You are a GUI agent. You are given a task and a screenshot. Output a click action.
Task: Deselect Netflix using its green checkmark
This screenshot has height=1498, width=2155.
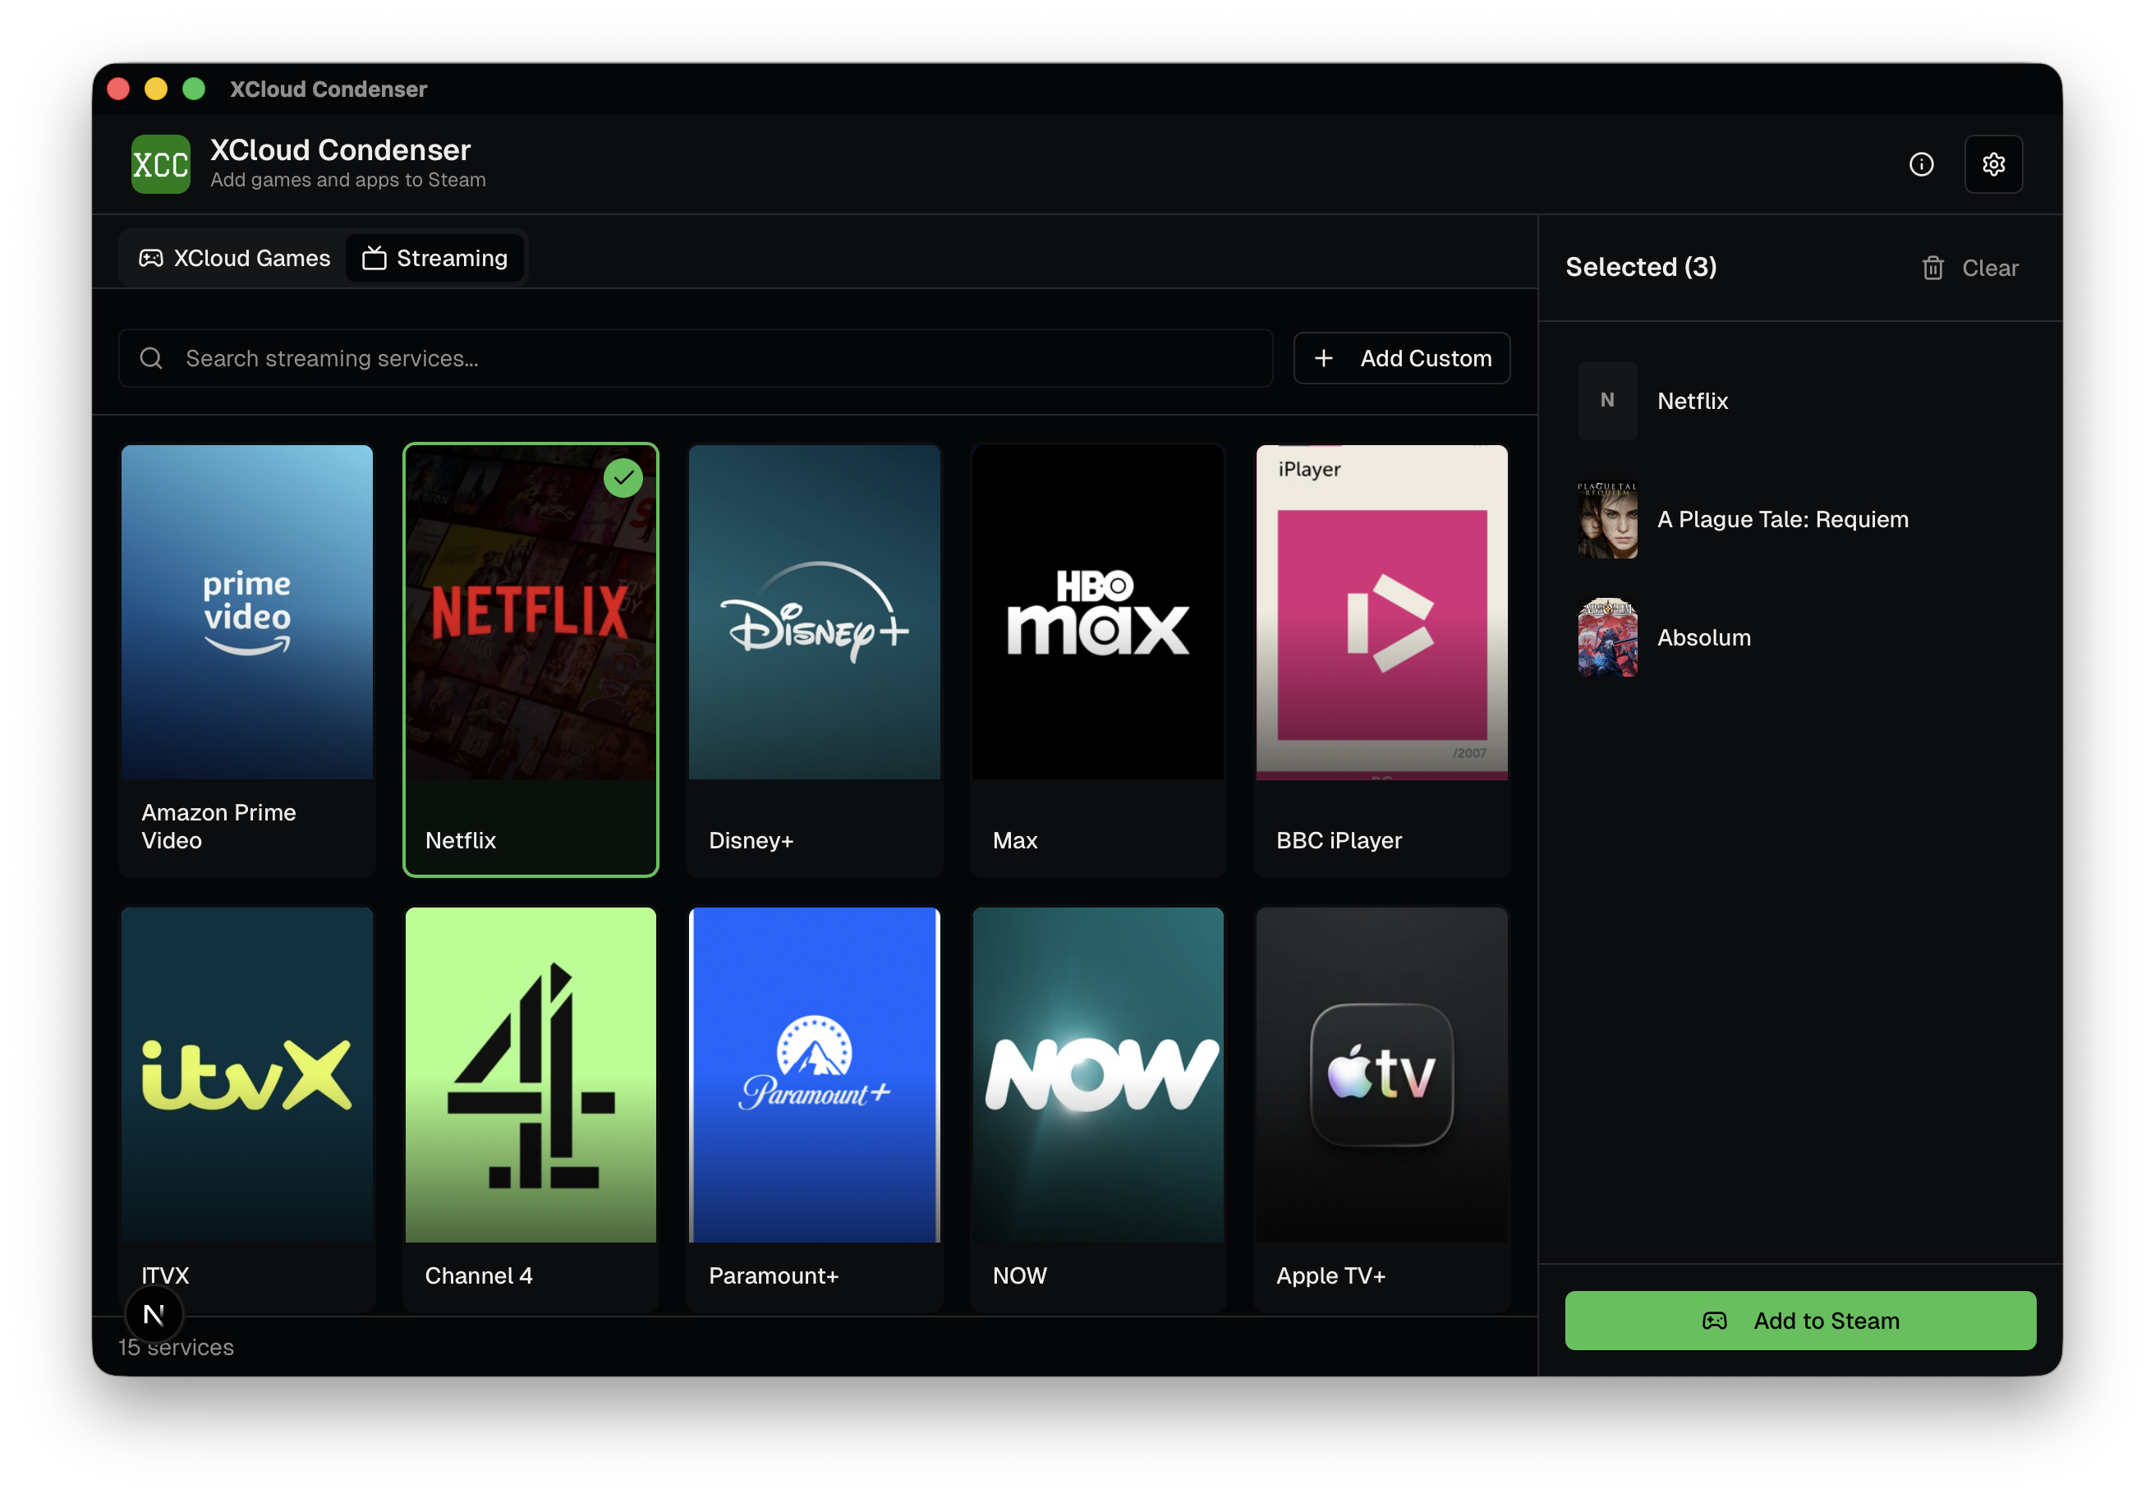[x=623, y=478]
